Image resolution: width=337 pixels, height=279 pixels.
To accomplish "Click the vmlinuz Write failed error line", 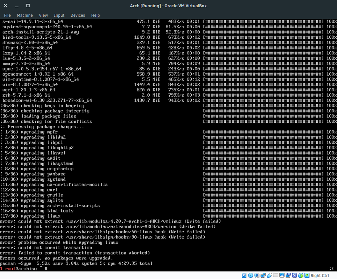I will pyautogui.click(x=110, y=221).
